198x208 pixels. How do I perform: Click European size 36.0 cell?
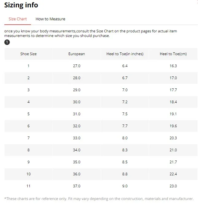[x=77, y=174]
